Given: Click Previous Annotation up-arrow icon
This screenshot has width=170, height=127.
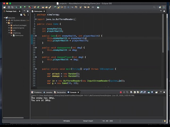Looking at the screenshot, I should pos(80,7).
